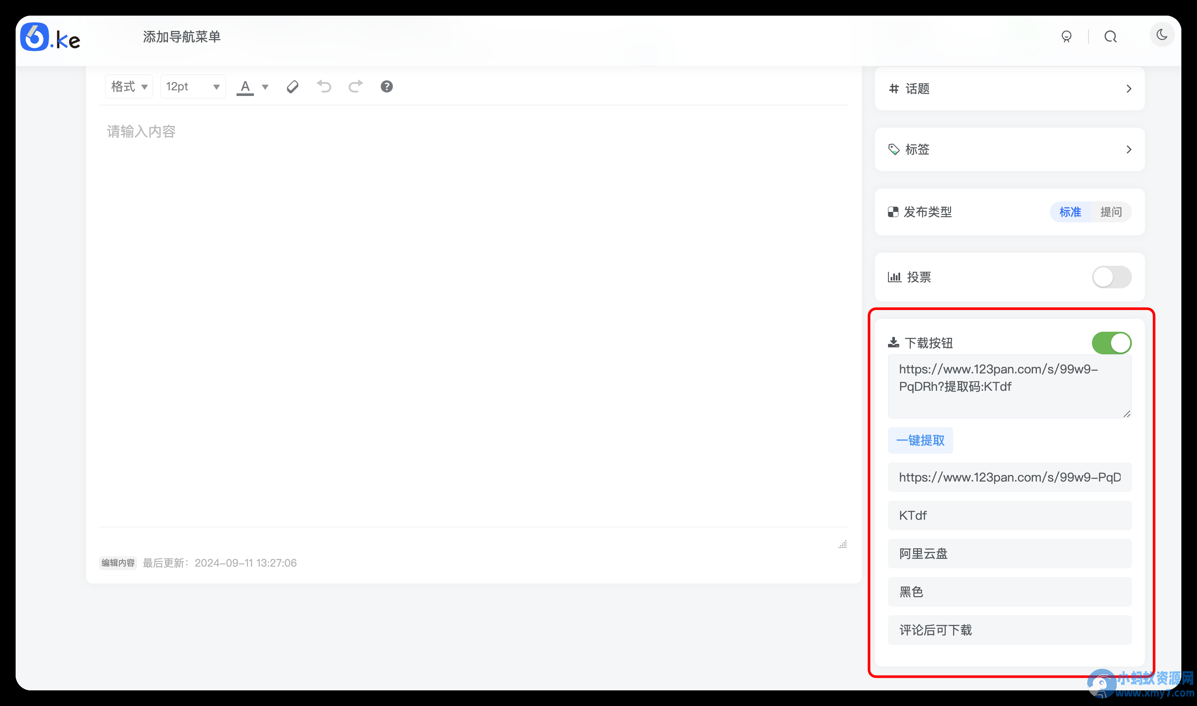Click the 黑色 button color field
1197x706 pixels.
pos(1009,592)
